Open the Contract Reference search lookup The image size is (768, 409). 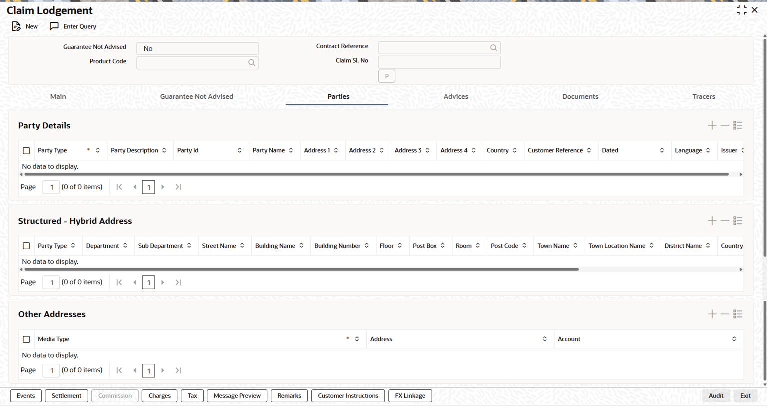[x=494, y=48]
